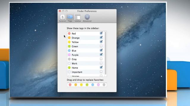
Task: Close the Finder Preferences window
Action: [x=60, y=11]
